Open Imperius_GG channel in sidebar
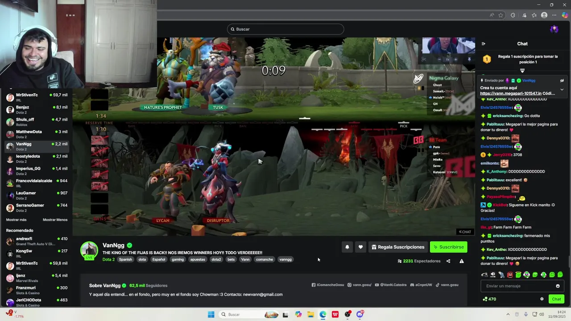Viewport: 571px width, 321px height. pos(37,171)
